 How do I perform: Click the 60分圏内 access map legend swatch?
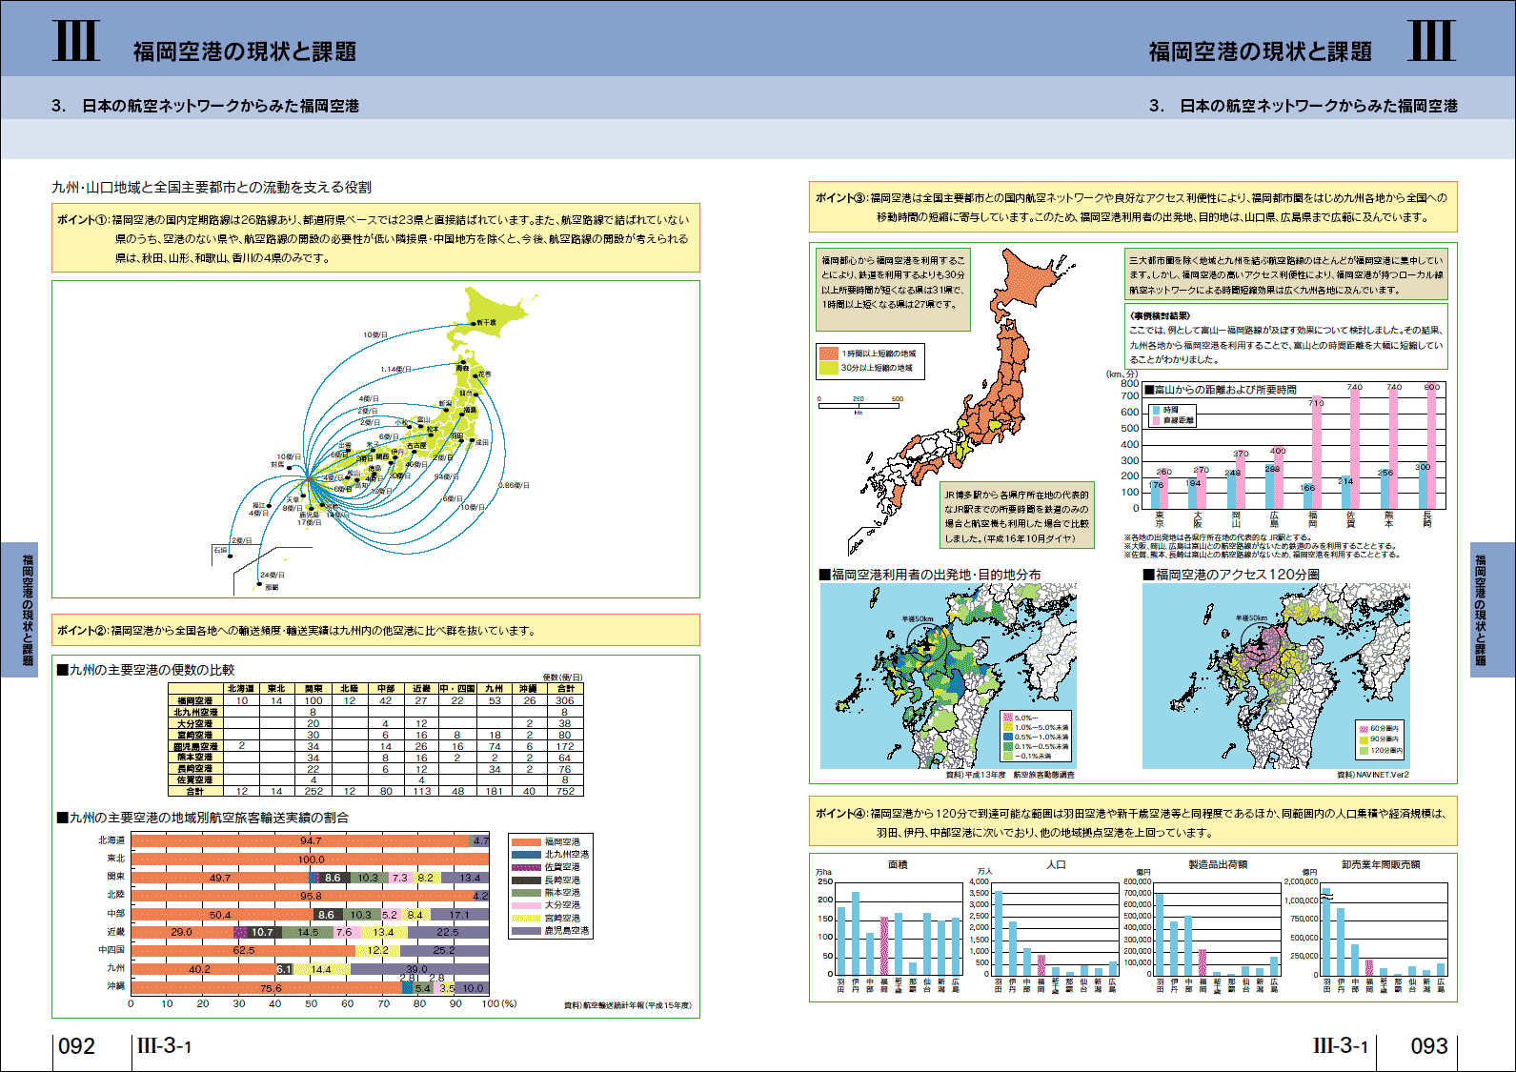(x=1364, y=728)
